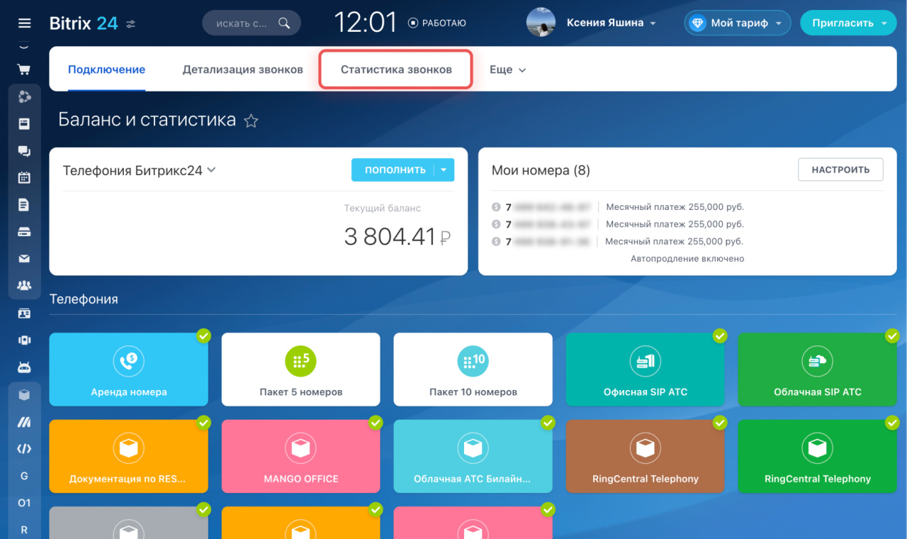Open the hamburger main menu
Viewport: 907px width, 539px height.
(24, 23)
